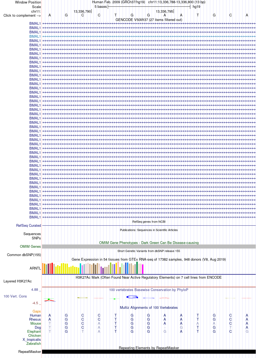
Task: Click 'RefSeq genes from NCBI' track title
Action: (x=149, y=222)
